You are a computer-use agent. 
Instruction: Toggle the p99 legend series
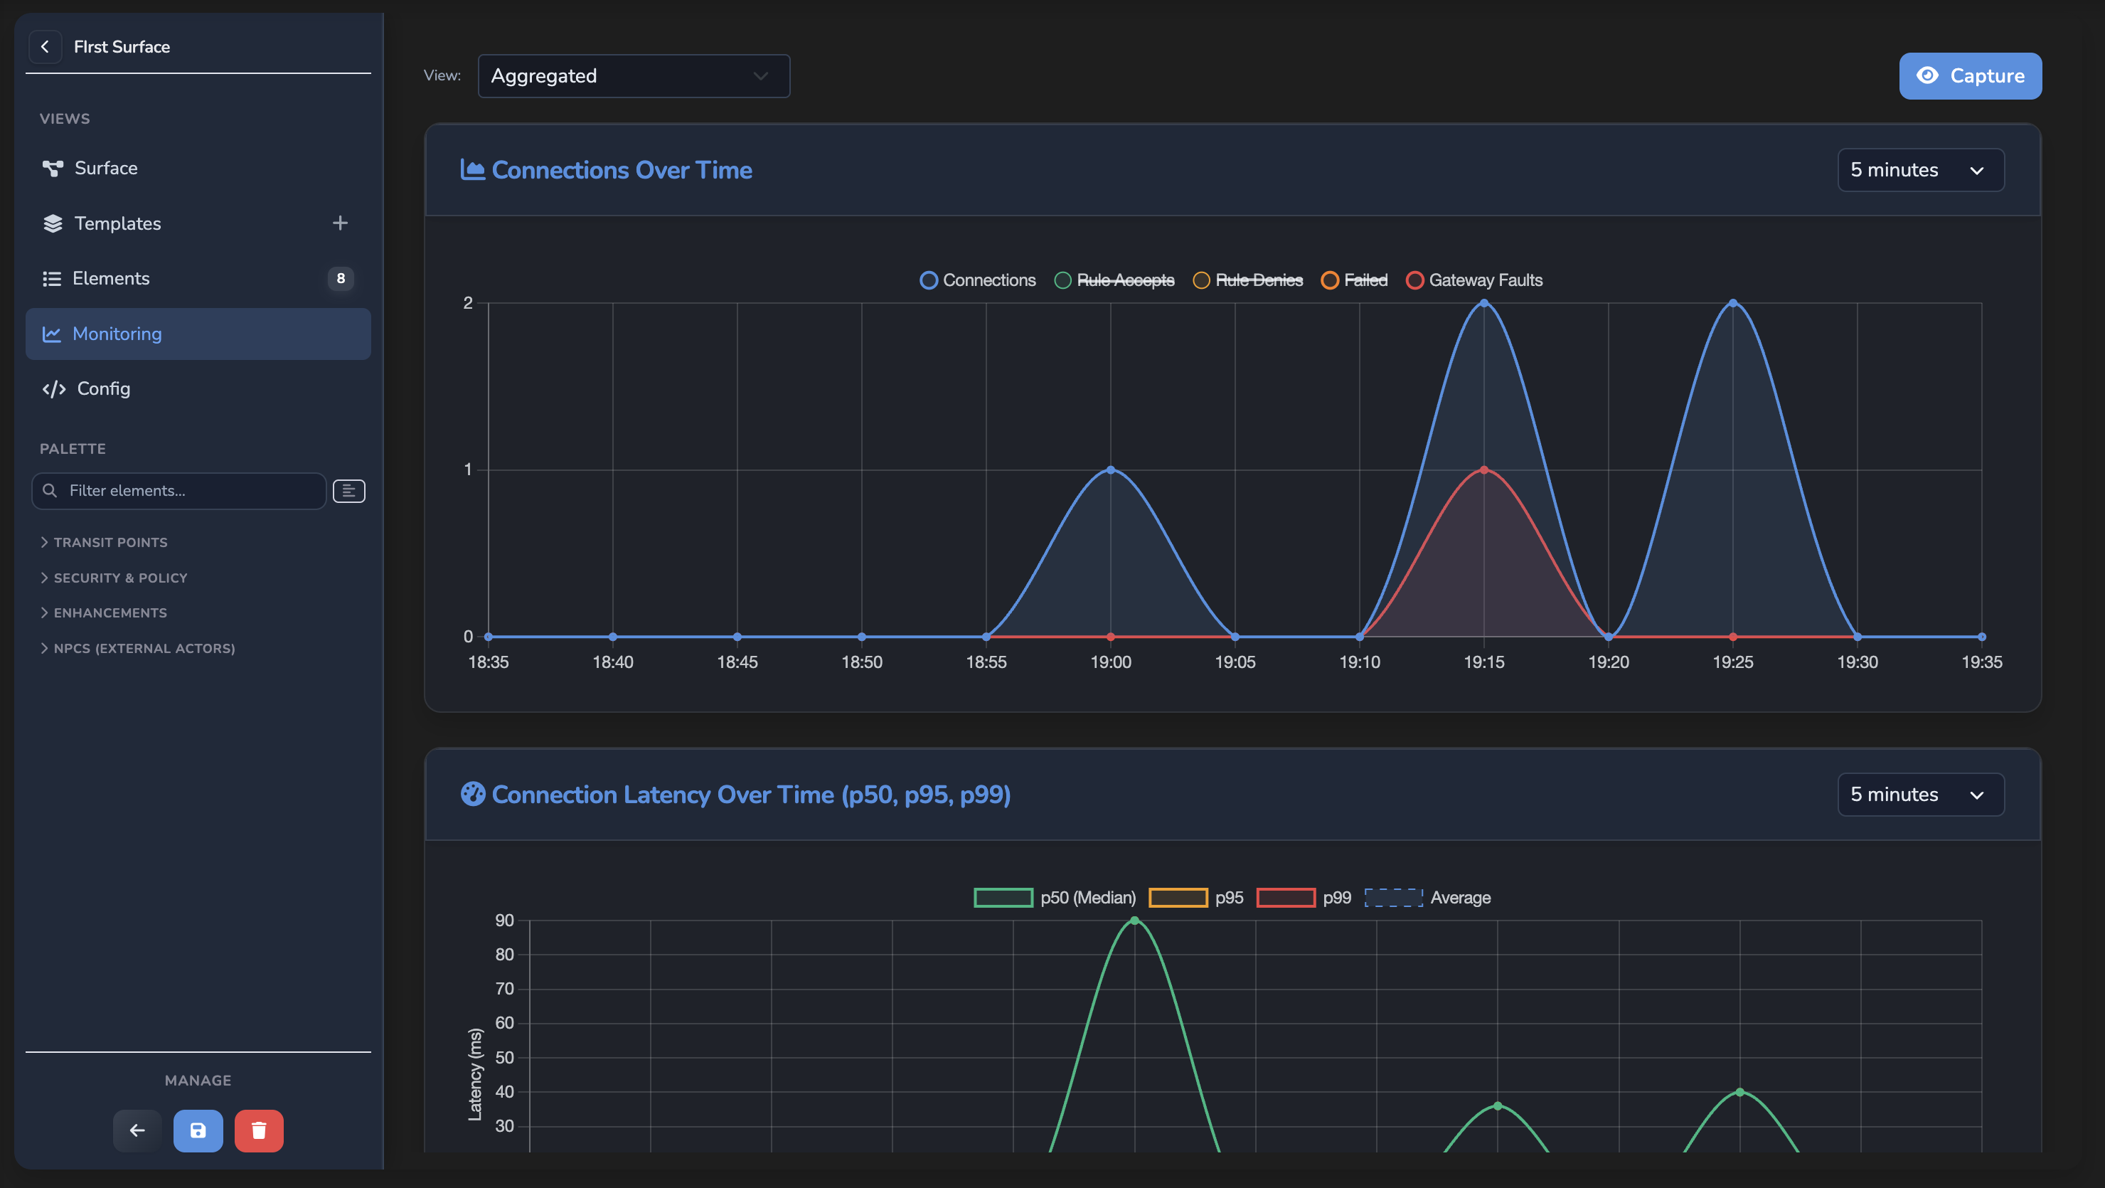tap(1304, 898)
